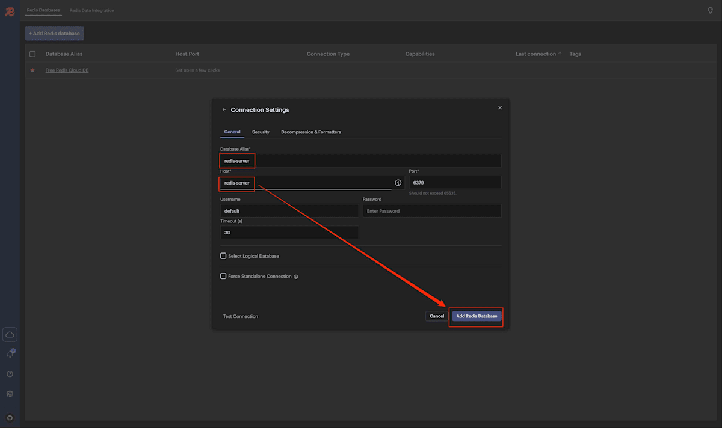Switch to the General tab
This screenshot has width=722, height=428.
pyautogui.click(x=232, y=132)
